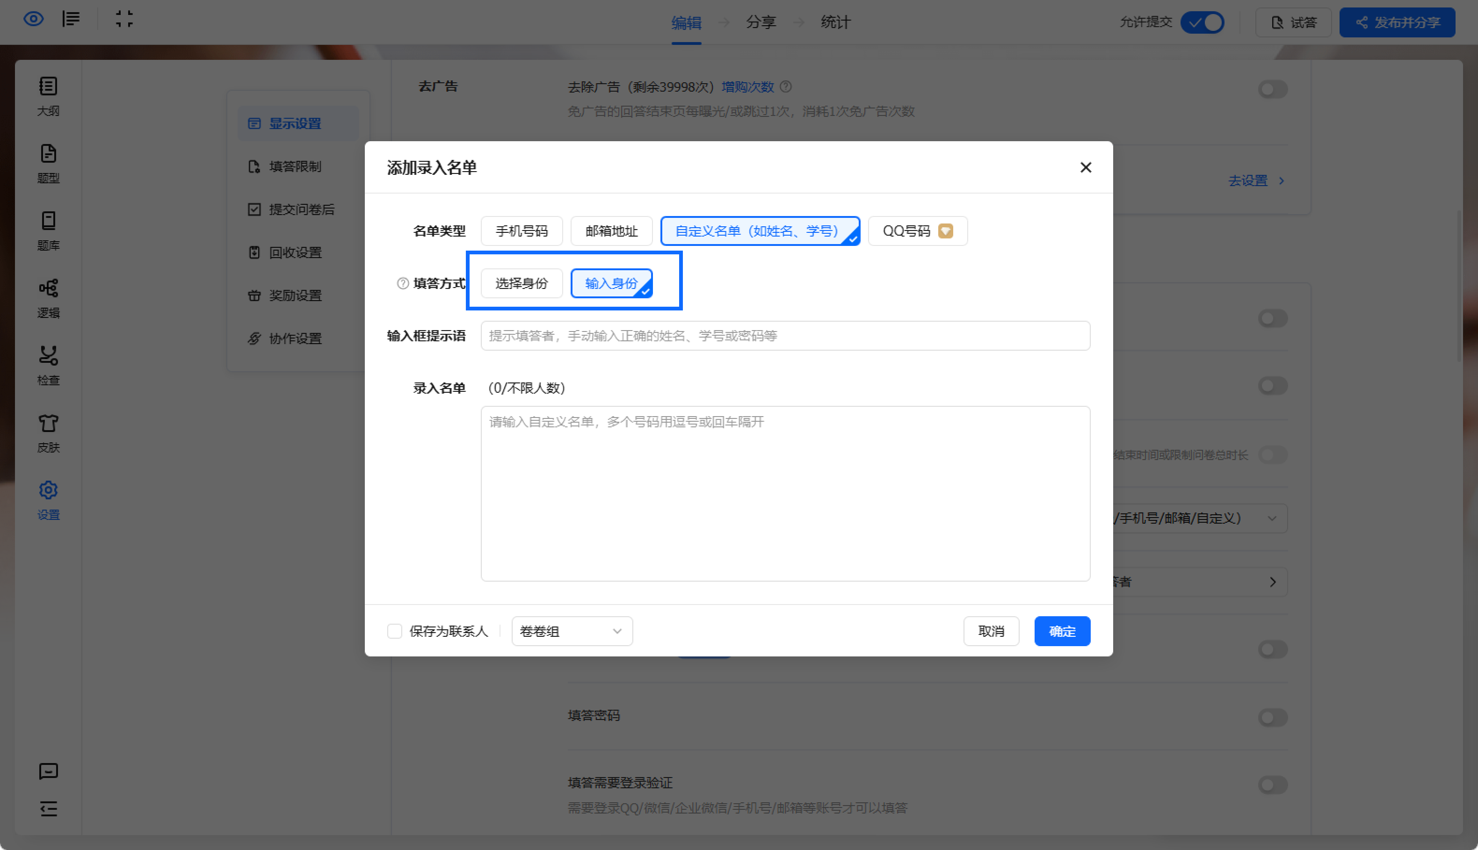The width and height of the screenshot is (1478, 850).
Task: Open 设置 settings gear in sidebar
Action: [x=49, y=500]
